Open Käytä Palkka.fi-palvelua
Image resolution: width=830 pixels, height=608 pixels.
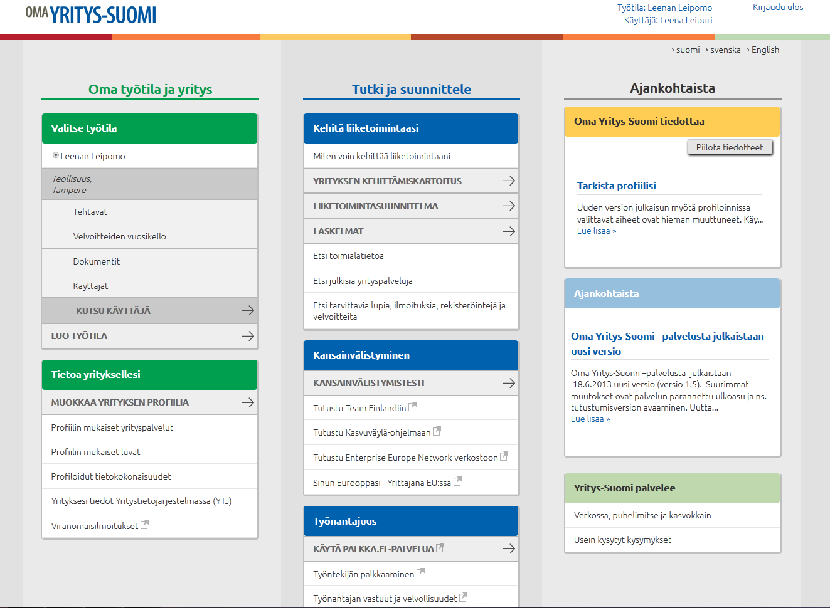pyautogui.click(x=411, y=549)
